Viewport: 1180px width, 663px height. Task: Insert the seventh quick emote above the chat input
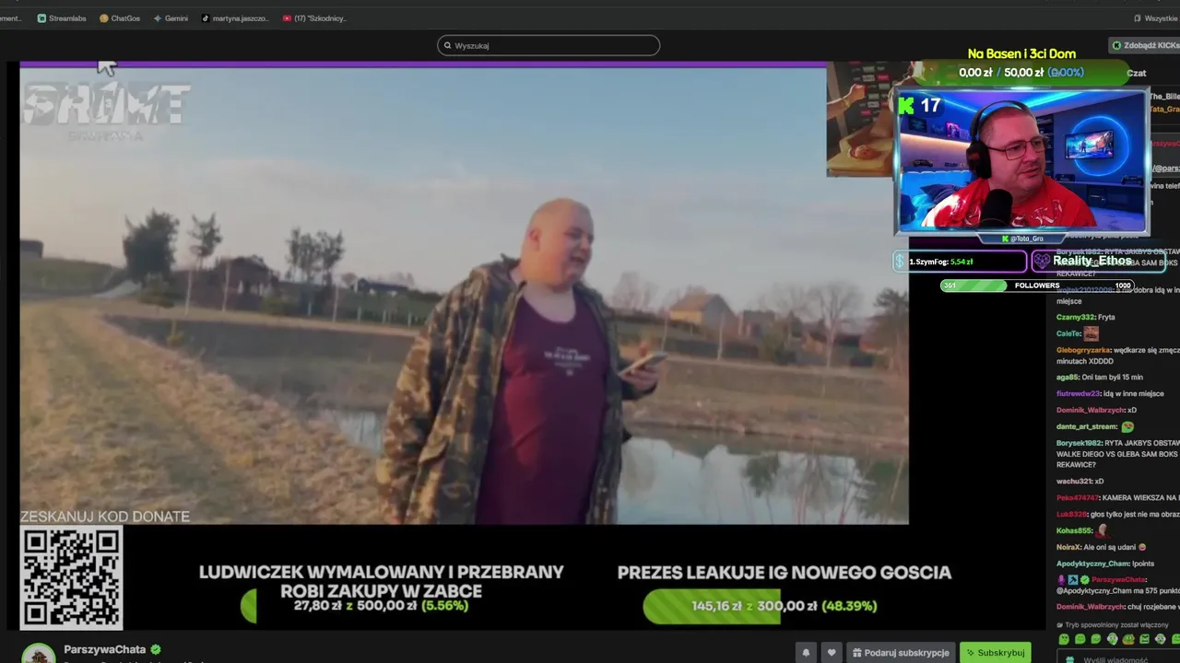(1160, 639)
